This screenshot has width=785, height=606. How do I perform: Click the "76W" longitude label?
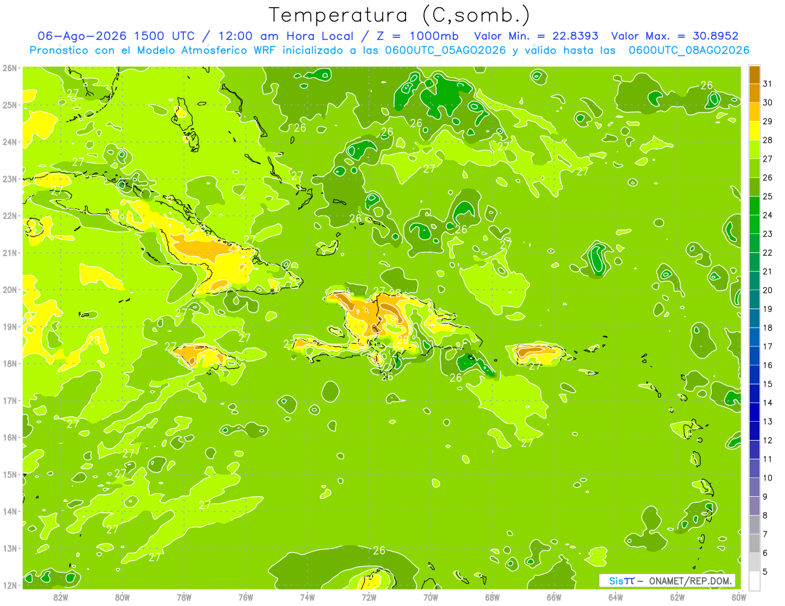(x=245, y=597)
